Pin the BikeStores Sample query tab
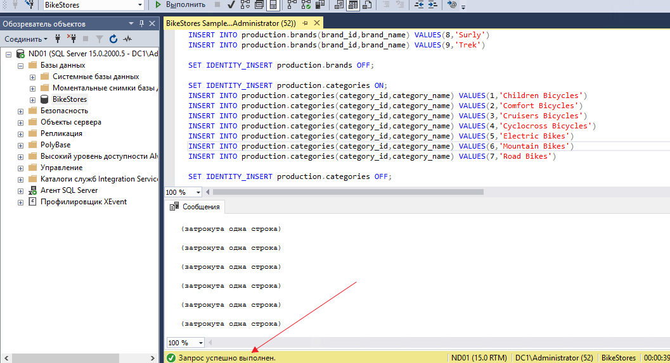Screen dimensions: 670x363 (305, 23)
